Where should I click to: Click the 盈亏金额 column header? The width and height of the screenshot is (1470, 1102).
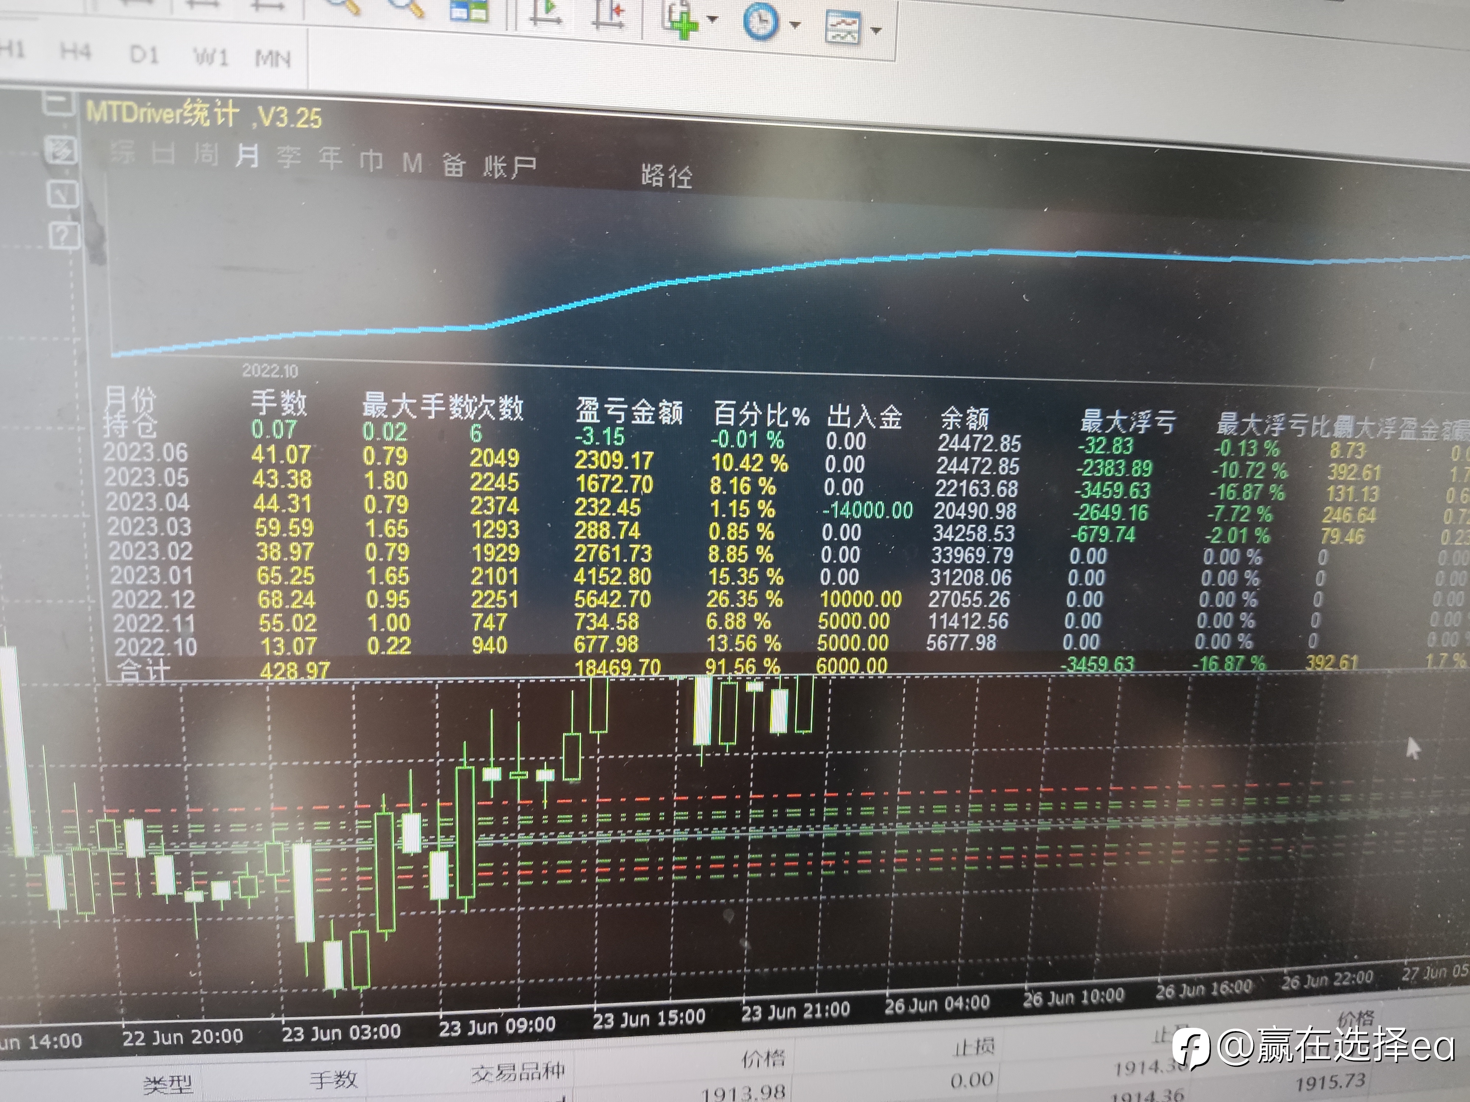coord(629,411)
